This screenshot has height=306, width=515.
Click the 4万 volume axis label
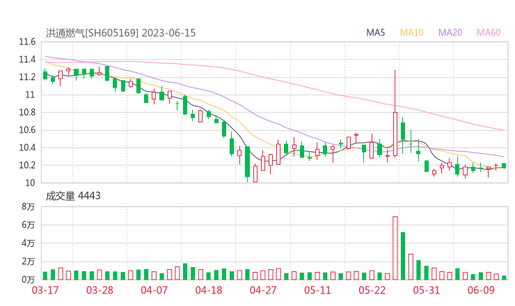(29, 243)
